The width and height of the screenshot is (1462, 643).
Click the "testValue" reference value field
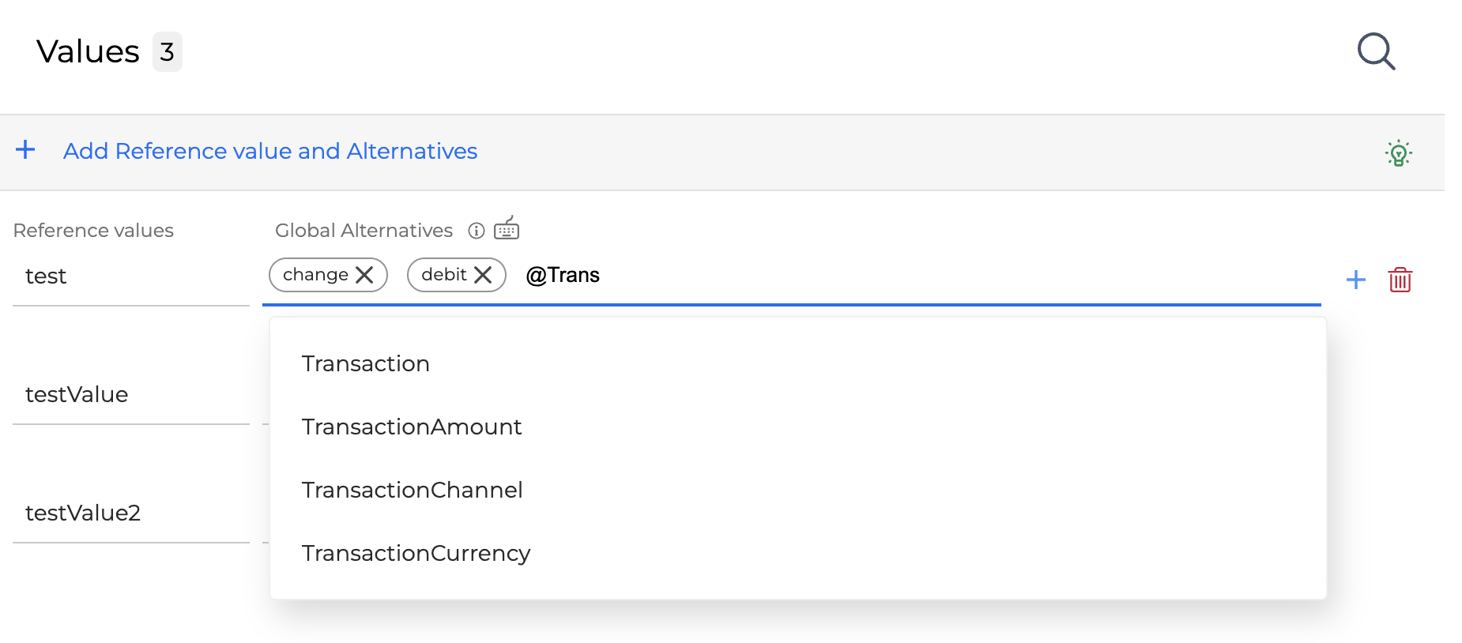130,394
